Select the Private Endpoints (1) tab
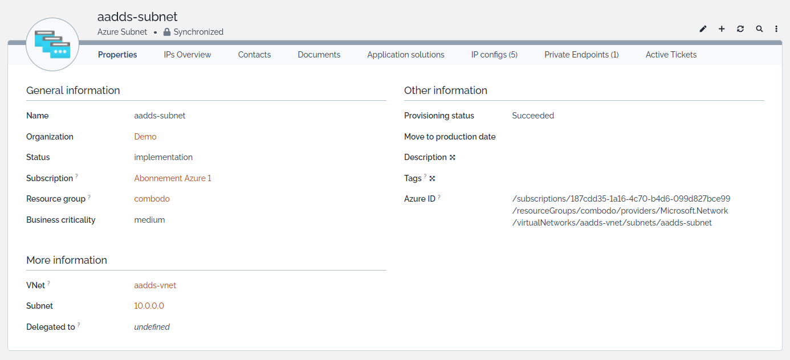Viewport: 790px width, 360px height. [x=581, y=55]
